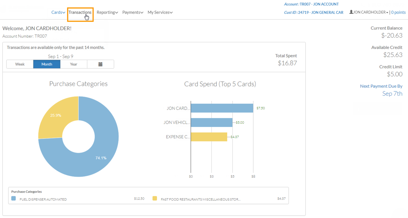Open the calendar date picker icon
Viewport: 408px width, 218px height.
click(100, 64)
